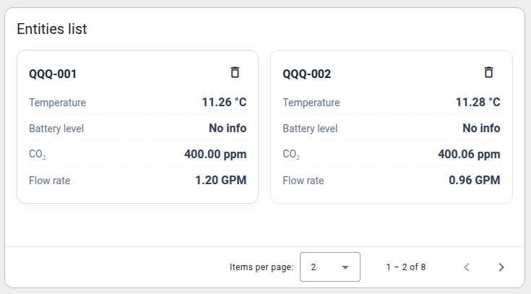Click the 400.00 ppm CO2 reading
Image resolution: width=531 pixels, height=294 pixels.
pyautogui.click(x=215, y=154)
